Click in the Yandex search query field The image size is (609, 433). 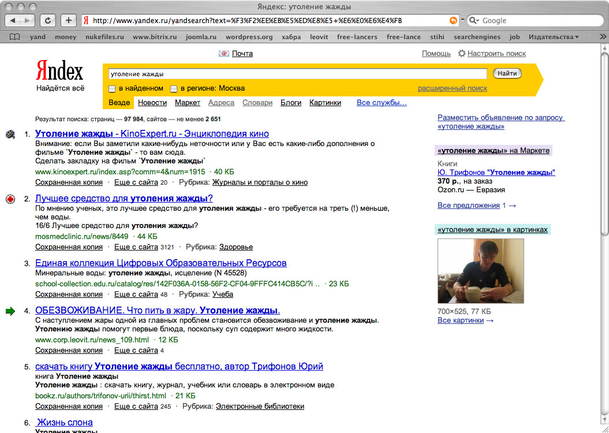pyautogui.click(x=297, y=74)
